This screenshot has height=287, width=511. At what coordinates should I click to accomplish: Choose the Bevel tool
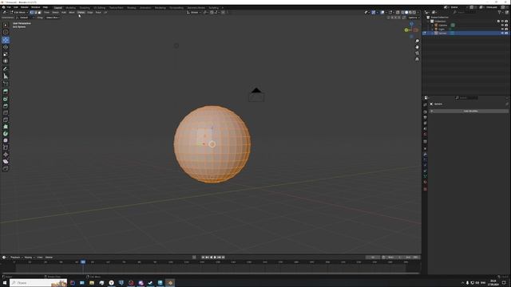coord(6,106)
